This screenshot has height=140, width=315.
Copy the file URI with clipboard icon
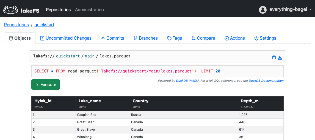coord(274,57)
